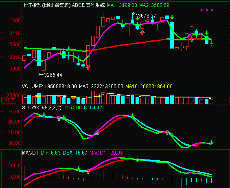Click the first green down arrow in the MACD1 panel
This screenshot has width=230, height=188.
coord(79,168)
